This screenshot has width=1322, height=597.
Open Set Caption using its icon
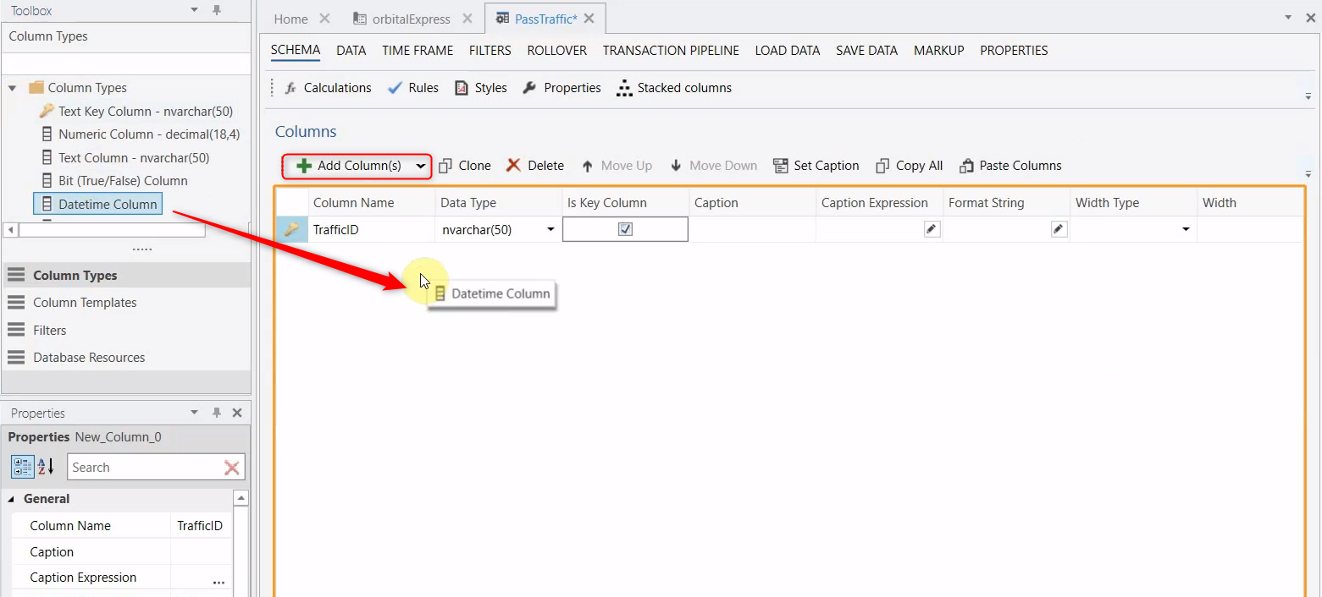point(780,165)
